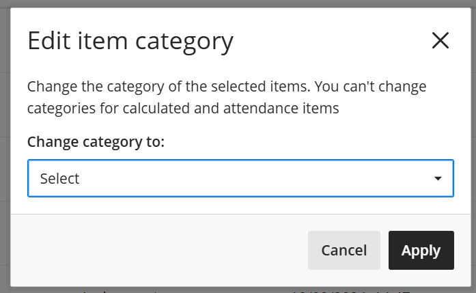Choose the grey Cancel button in footer
Image resolution: width=476 pixels, height=293 pixels.
point(344,251)
